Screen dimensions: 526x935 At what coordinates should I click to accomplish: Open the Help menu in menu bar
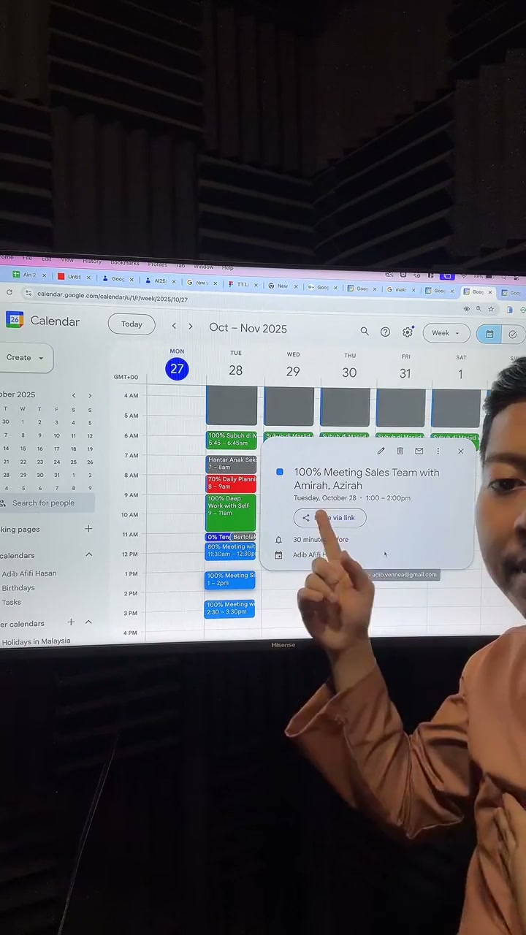pos(227,267)
